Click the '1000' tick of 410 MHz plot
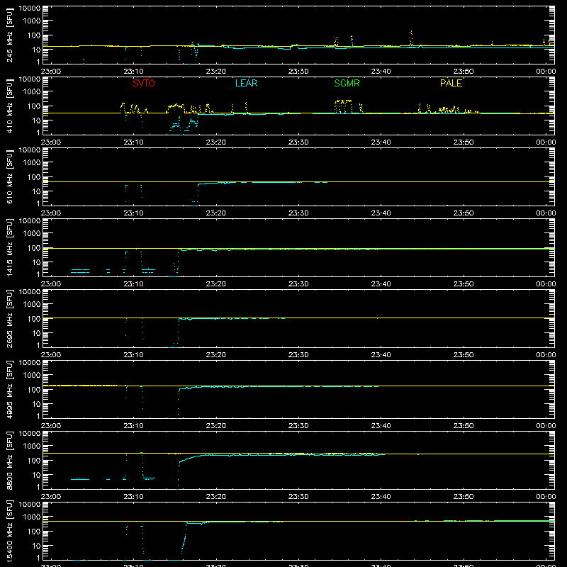The width and height of the screenshot is (567, 567). click(x=31, y=91)
